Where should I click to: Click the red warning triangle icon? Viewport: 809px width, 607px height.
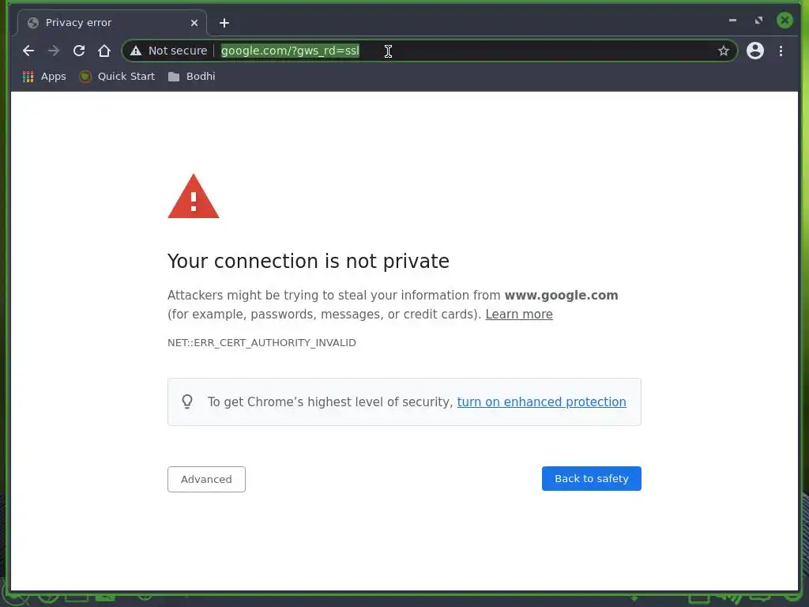point(194,197)
